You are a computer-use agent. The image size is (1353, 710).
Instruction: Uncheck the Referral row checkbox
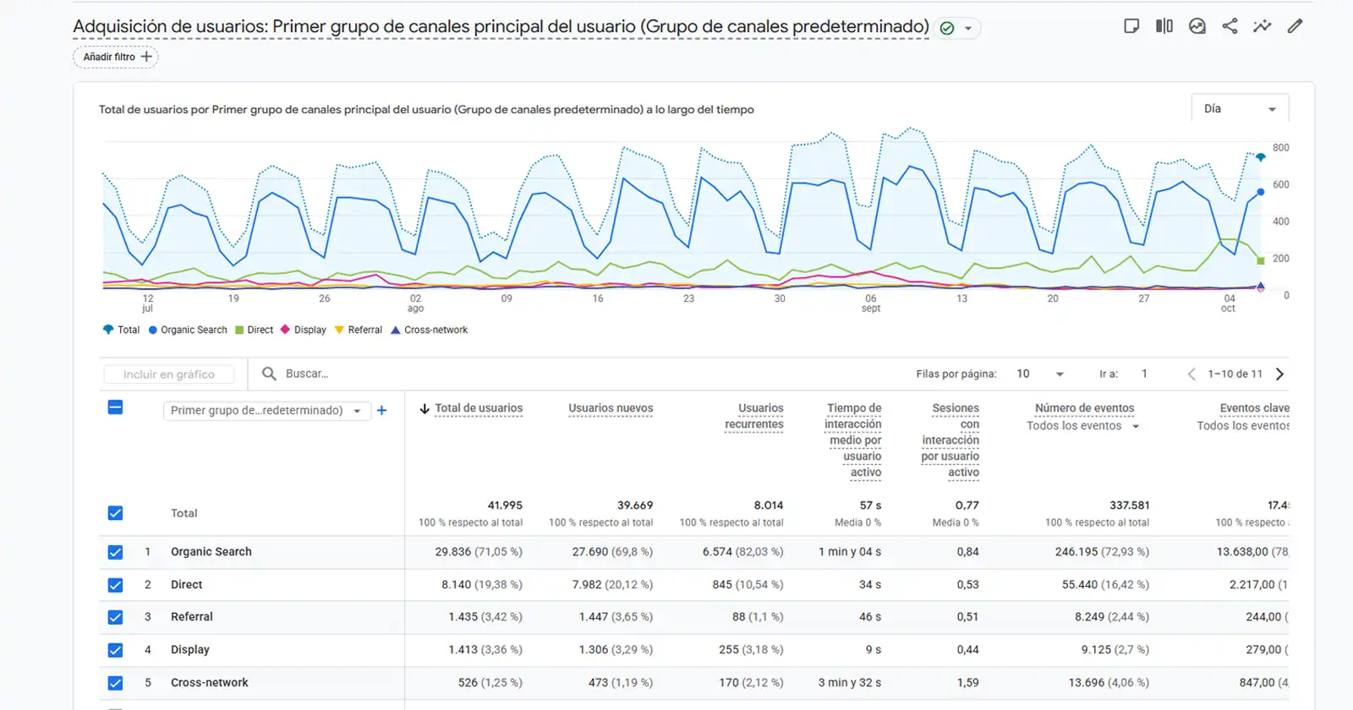pos(116,617)
